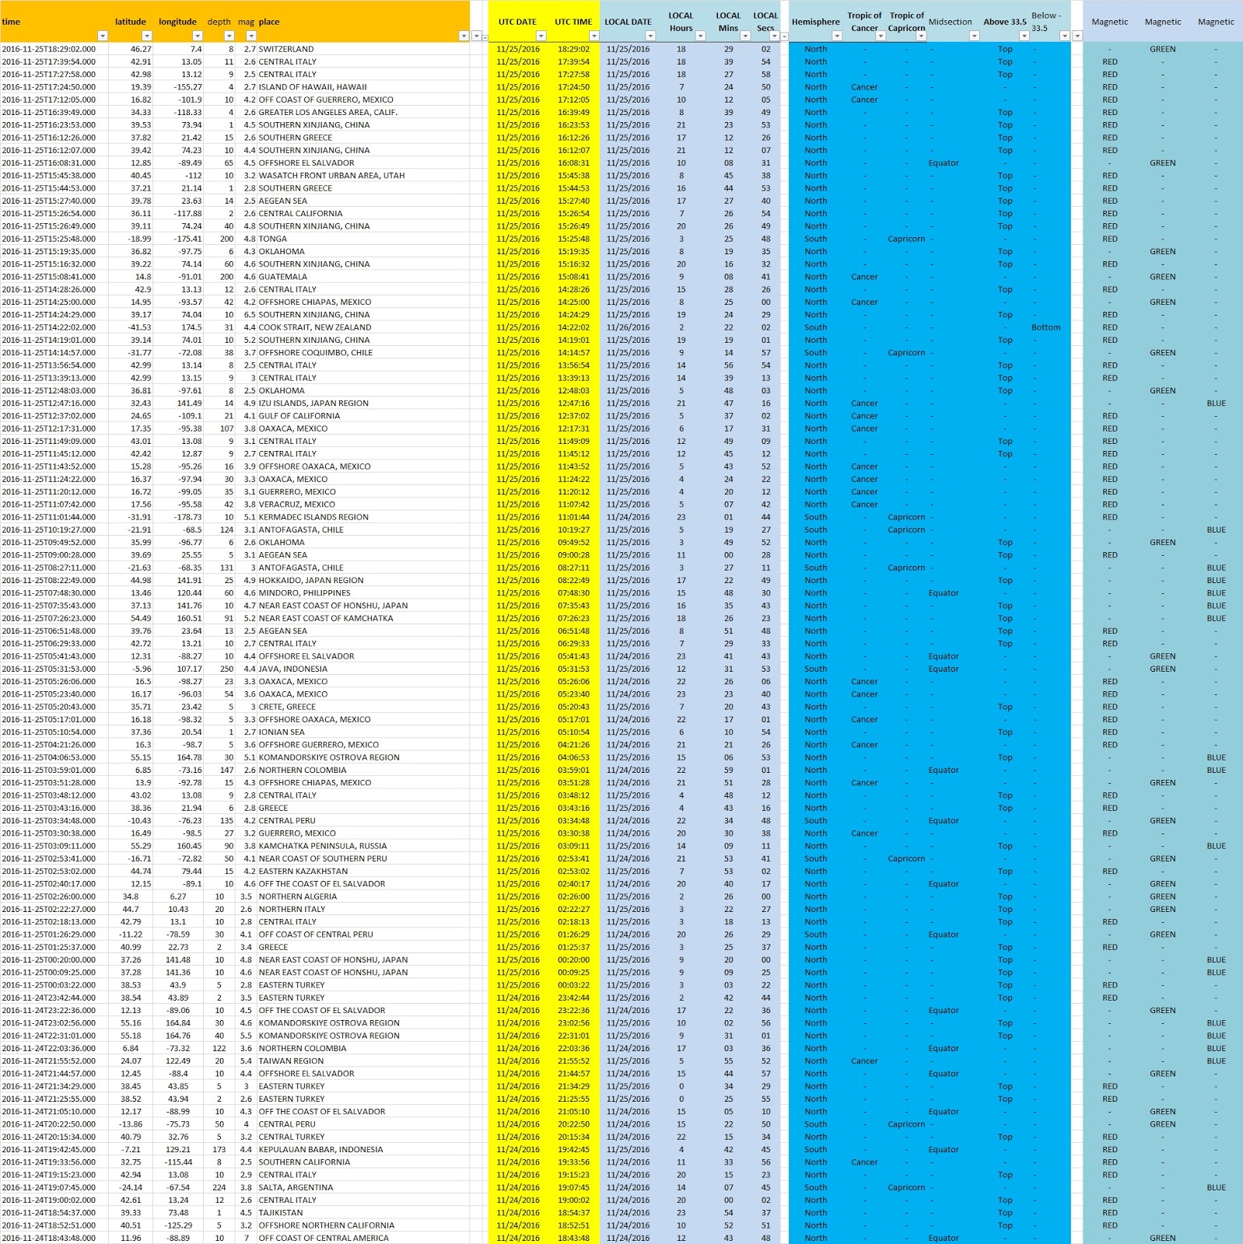Screen dimensions: 1243x1244
Task: Open the mag column filter dropdown
Action: (x=250, y=36)
